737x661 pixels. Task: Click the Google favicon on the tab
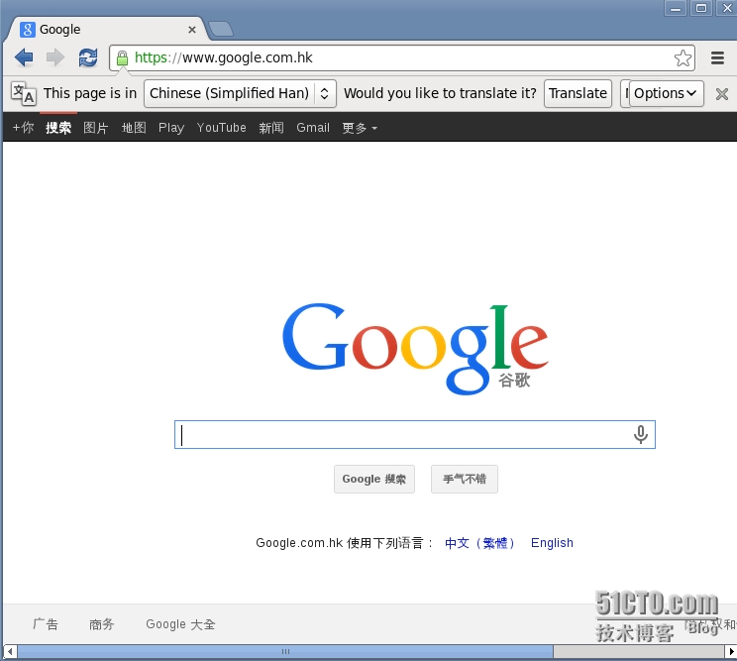pyautogui.click(x=28, y=29)
